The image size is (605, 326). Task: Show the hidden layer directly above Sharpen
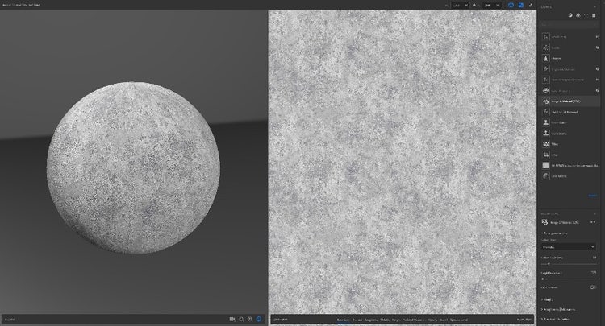click(597, 47)
